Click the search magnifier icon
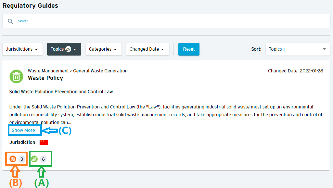This screenshot has width=333, height=188. coord(10,21)
